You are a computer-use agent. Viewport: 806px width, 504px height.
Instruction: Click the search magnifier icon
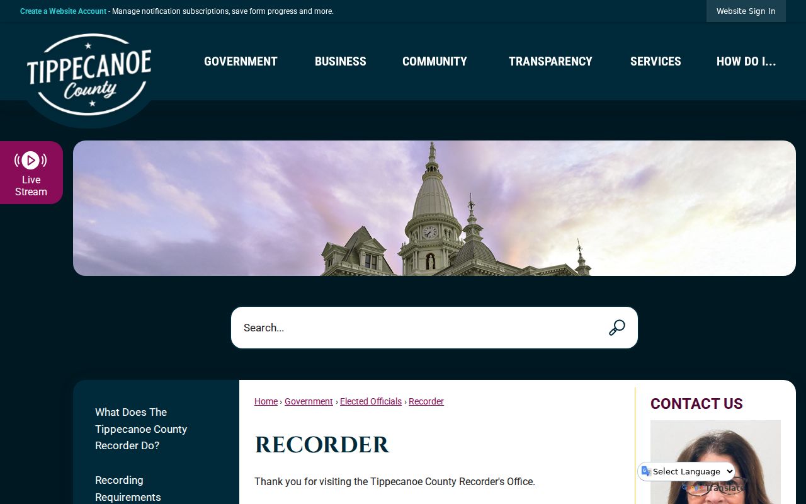pos(616,328)
